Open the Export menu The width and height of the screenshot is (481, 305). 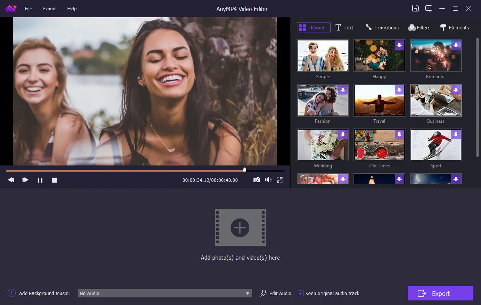click(x=49, y=9)
